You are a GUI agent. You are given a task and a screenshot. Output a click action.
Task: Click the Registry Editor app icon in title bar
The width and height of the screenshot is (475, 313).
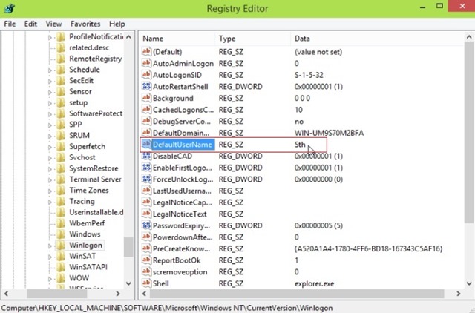[x=10, y=8]
